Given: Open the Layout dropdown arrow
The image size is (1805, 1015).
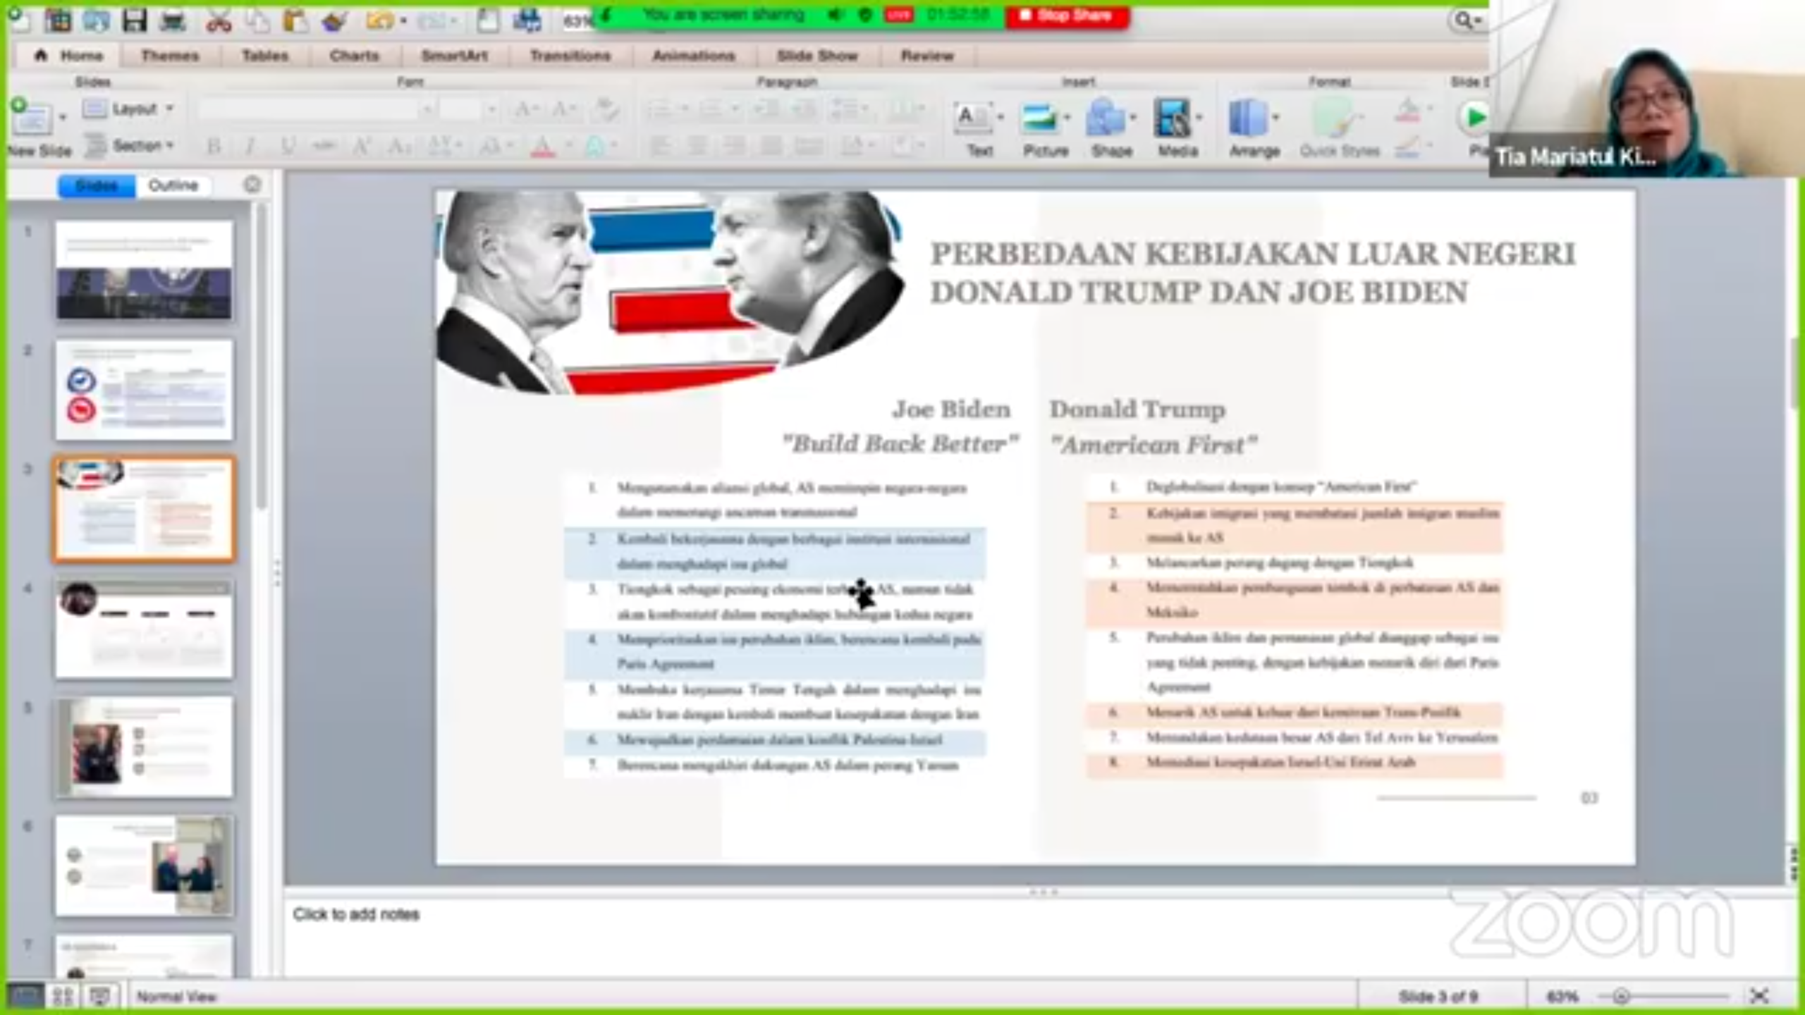Looking at the screenshot, I should point(170,109).
